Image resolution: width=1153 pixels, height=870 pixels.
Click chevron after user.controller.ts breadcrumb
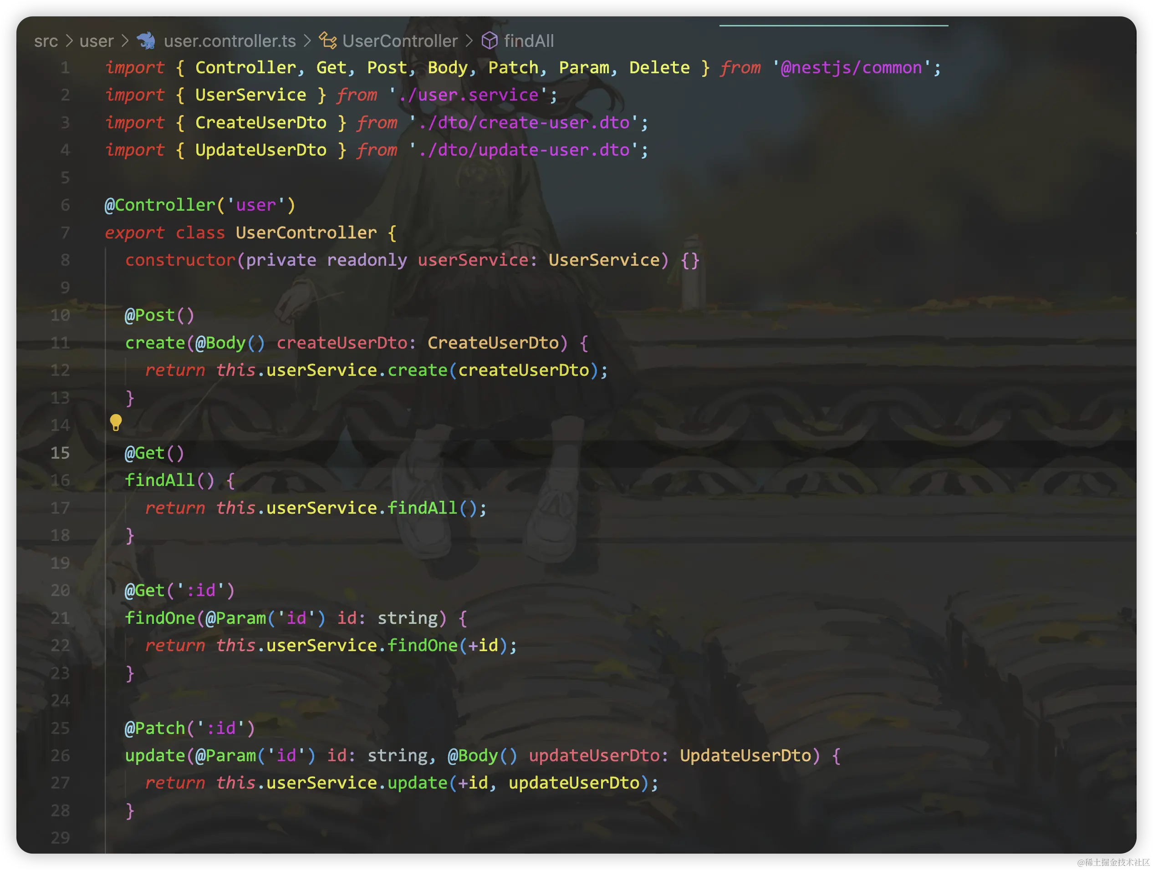[x=307, y=40]
